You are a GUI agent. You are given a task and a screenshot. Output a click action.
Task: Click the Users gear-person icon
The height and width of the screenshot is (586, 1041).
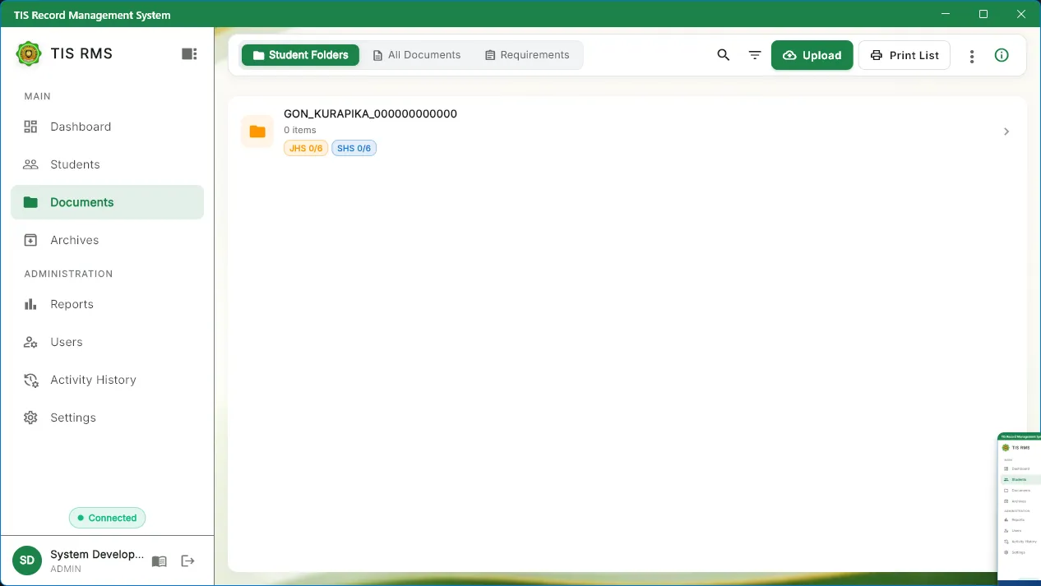click(30, 342)
